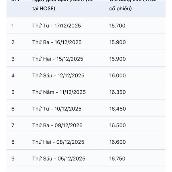The width and height of the screenshot is (172, 172).
Task: Click the Thứ Năm - 11/12/2025 date
Action: (x=59, y=92)
